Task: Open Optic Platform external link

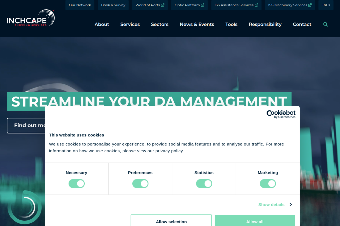Action: (189, 5)
